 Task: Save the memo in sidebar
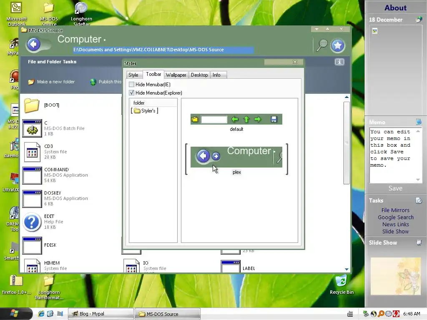[395, 188]
